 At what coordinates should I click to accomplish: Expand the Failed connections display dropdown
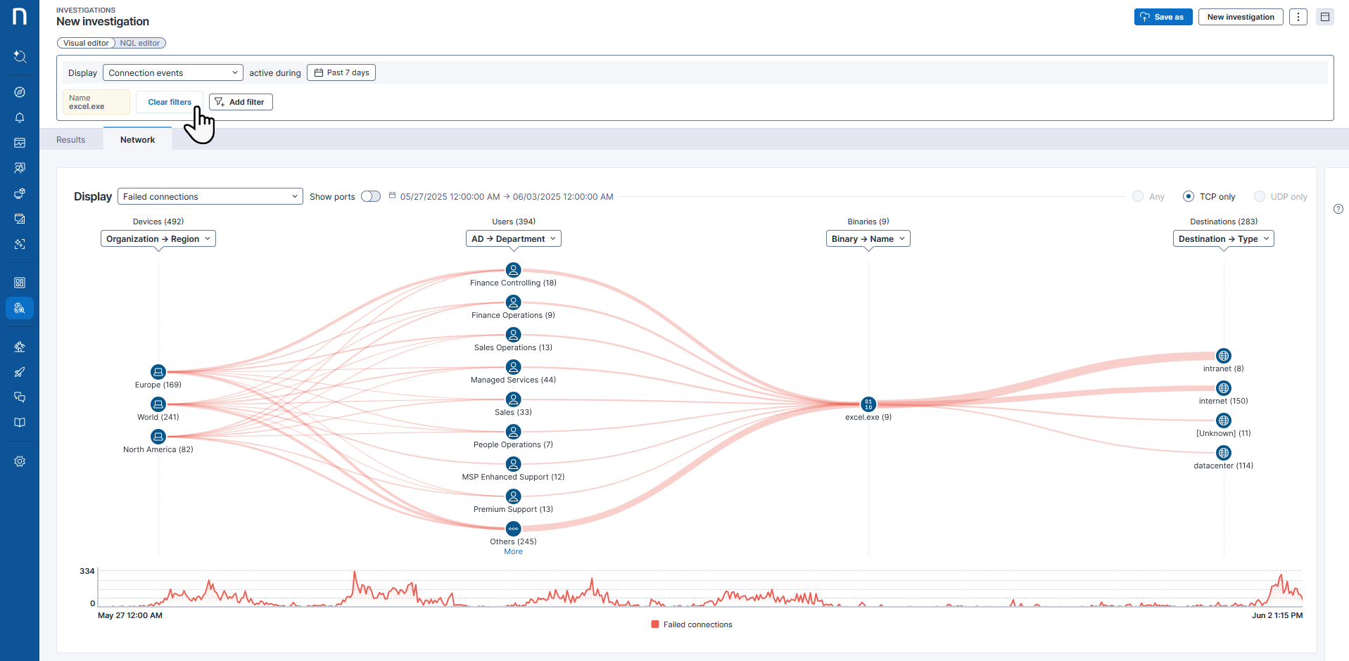(210, 197)
